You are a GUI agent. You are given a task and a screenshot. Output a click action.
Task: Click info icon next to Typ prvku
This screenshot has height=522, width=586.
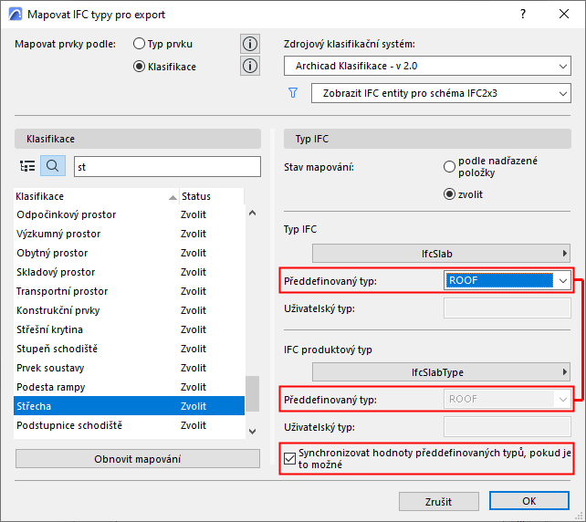click(250, 44)
